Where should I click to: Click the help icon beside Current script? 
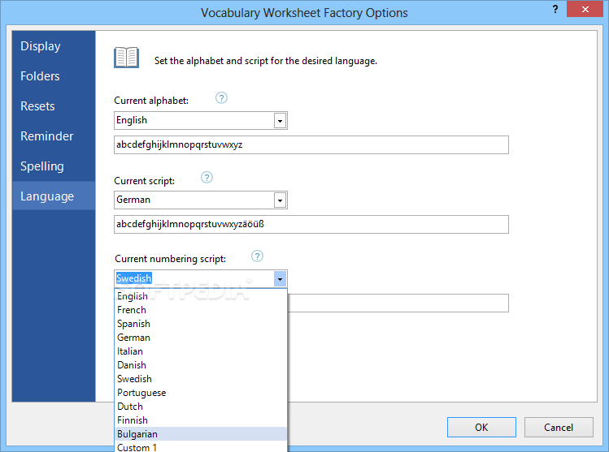point(207,178)
